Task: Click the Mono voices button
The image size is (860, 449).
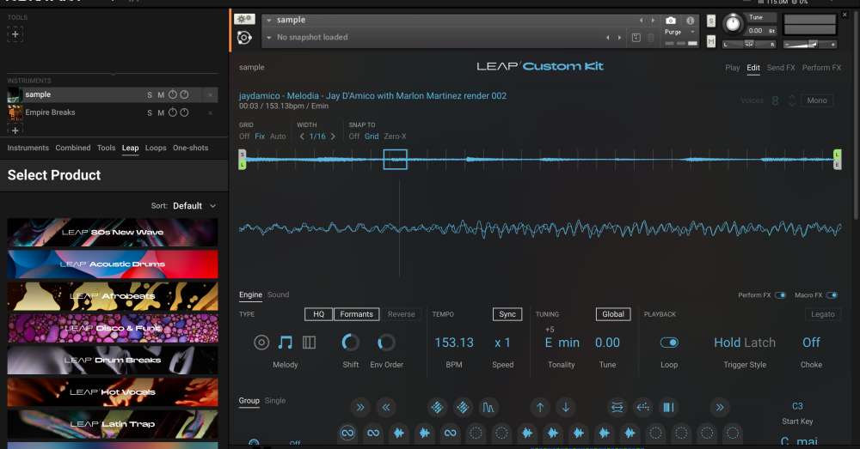Action: (x=817, y=100)
